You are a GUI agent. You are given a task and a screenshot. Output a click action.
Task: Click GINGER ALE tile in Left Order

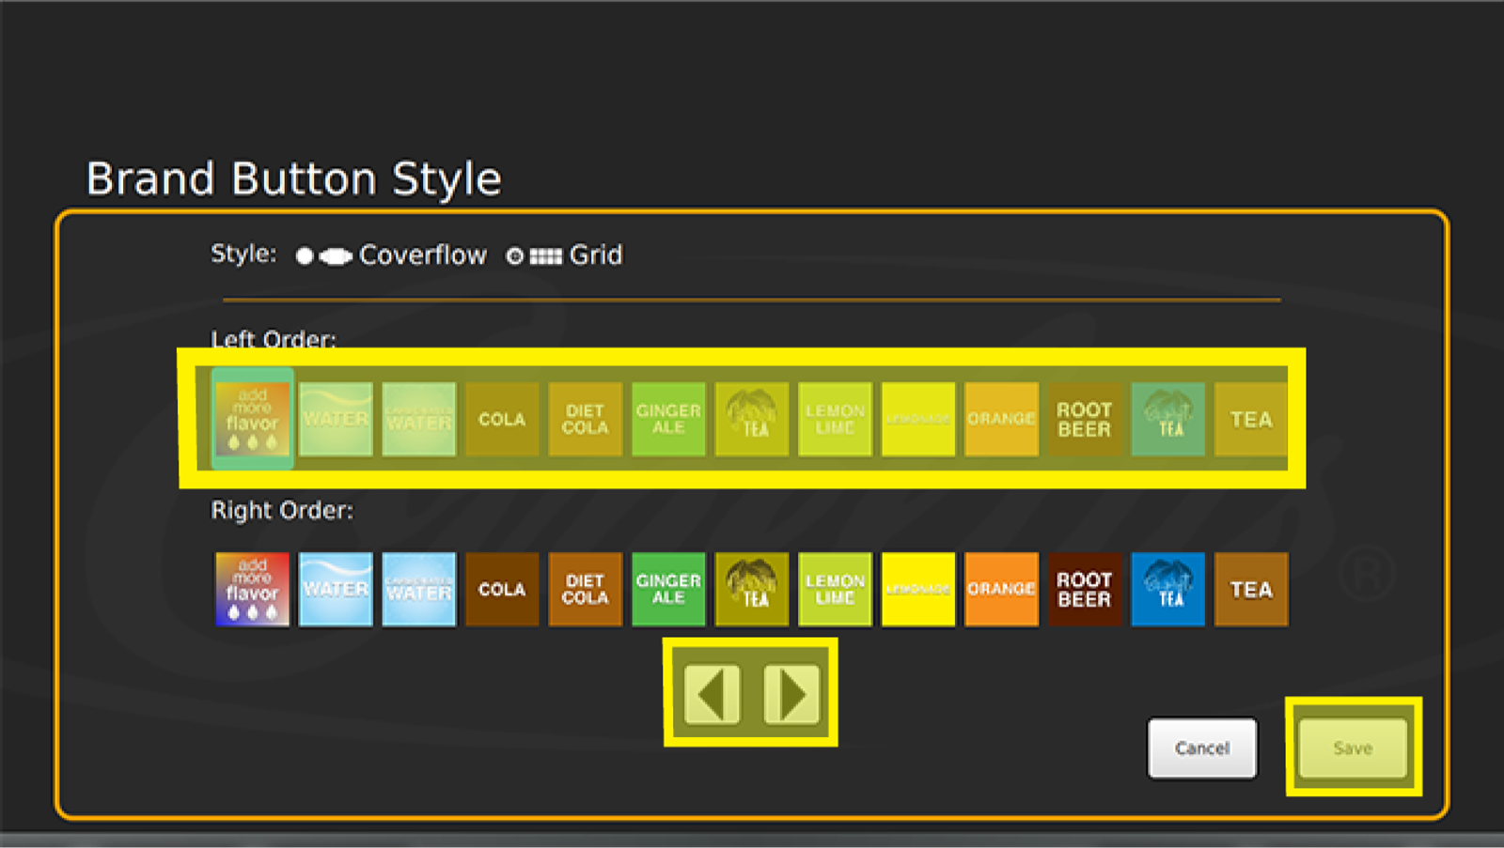(x=668, y=419)
